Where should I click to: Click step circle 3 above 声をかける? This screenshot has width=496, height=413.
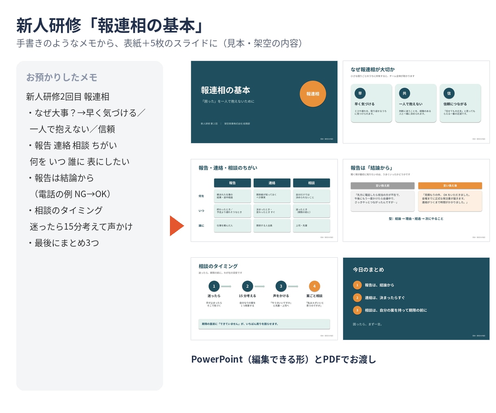click(x=281, y=286)
